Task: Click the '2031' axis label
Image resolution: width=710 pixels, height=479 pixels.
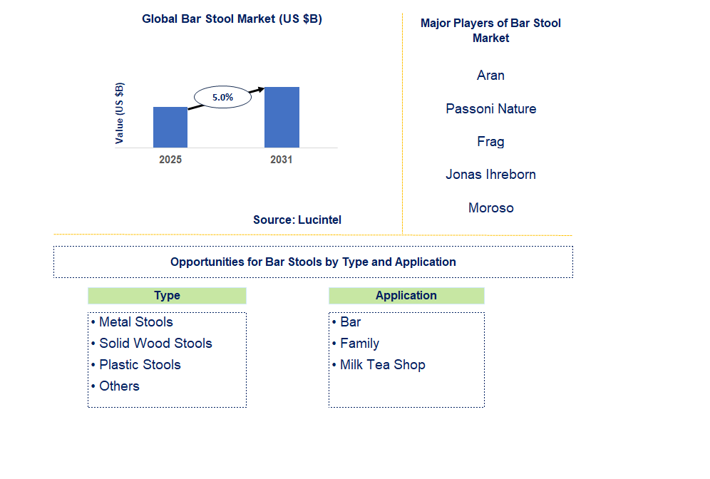Action: coord(281,160)
